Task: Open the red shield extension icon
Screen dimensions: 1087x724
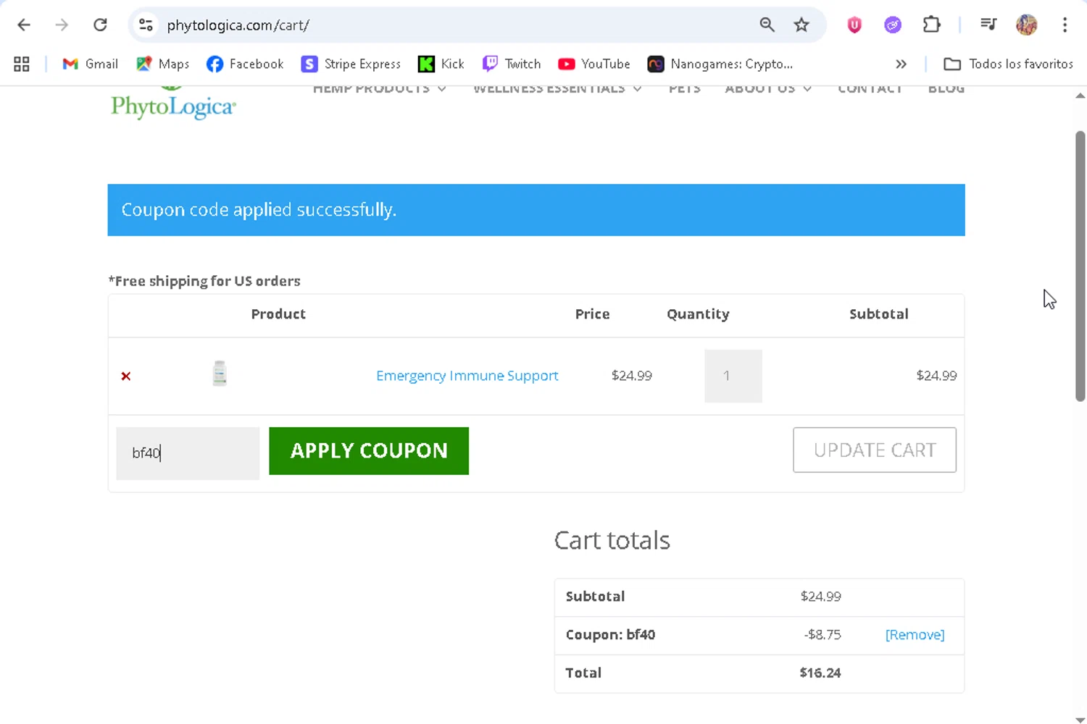Action: [854, 25]
